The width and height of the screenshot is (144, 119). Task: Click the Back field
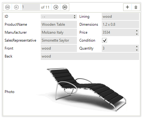coord(90,56)
